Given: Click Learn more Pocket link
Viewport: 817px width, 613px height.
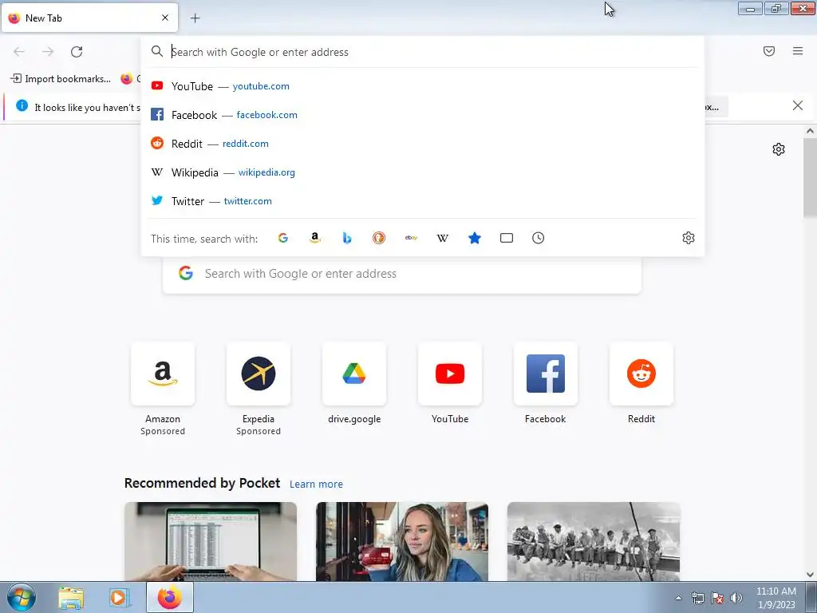Looking at the screenshot, I should pyautogui.click(x=316, y=484).
